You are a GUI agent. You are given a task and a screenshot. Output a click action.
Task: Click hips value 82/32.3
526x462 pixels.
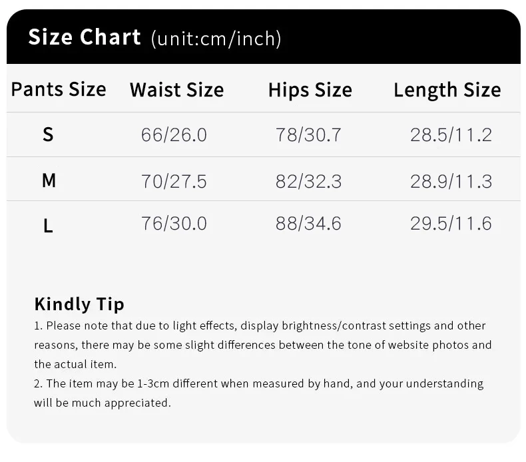click(308, 181)
